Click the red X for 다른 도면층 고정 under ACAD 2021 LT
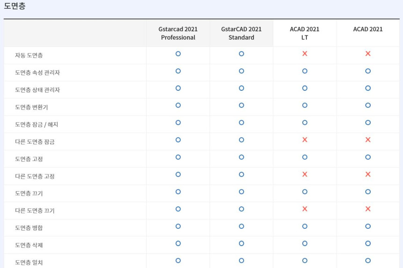Viewport: 403px width, 268px height. click(305, 174)
